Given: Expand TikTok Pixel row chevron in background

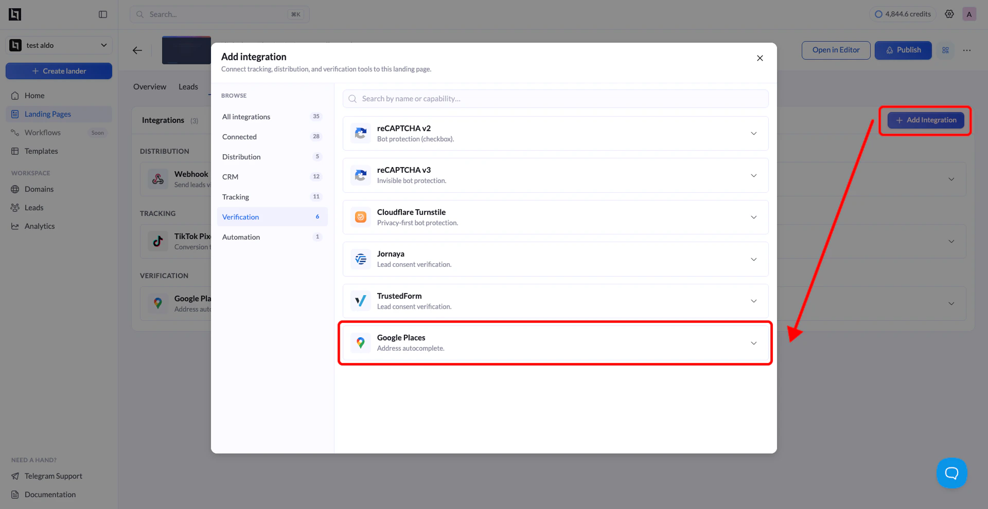Looking at the screenshot, I should tap(951, 241).
